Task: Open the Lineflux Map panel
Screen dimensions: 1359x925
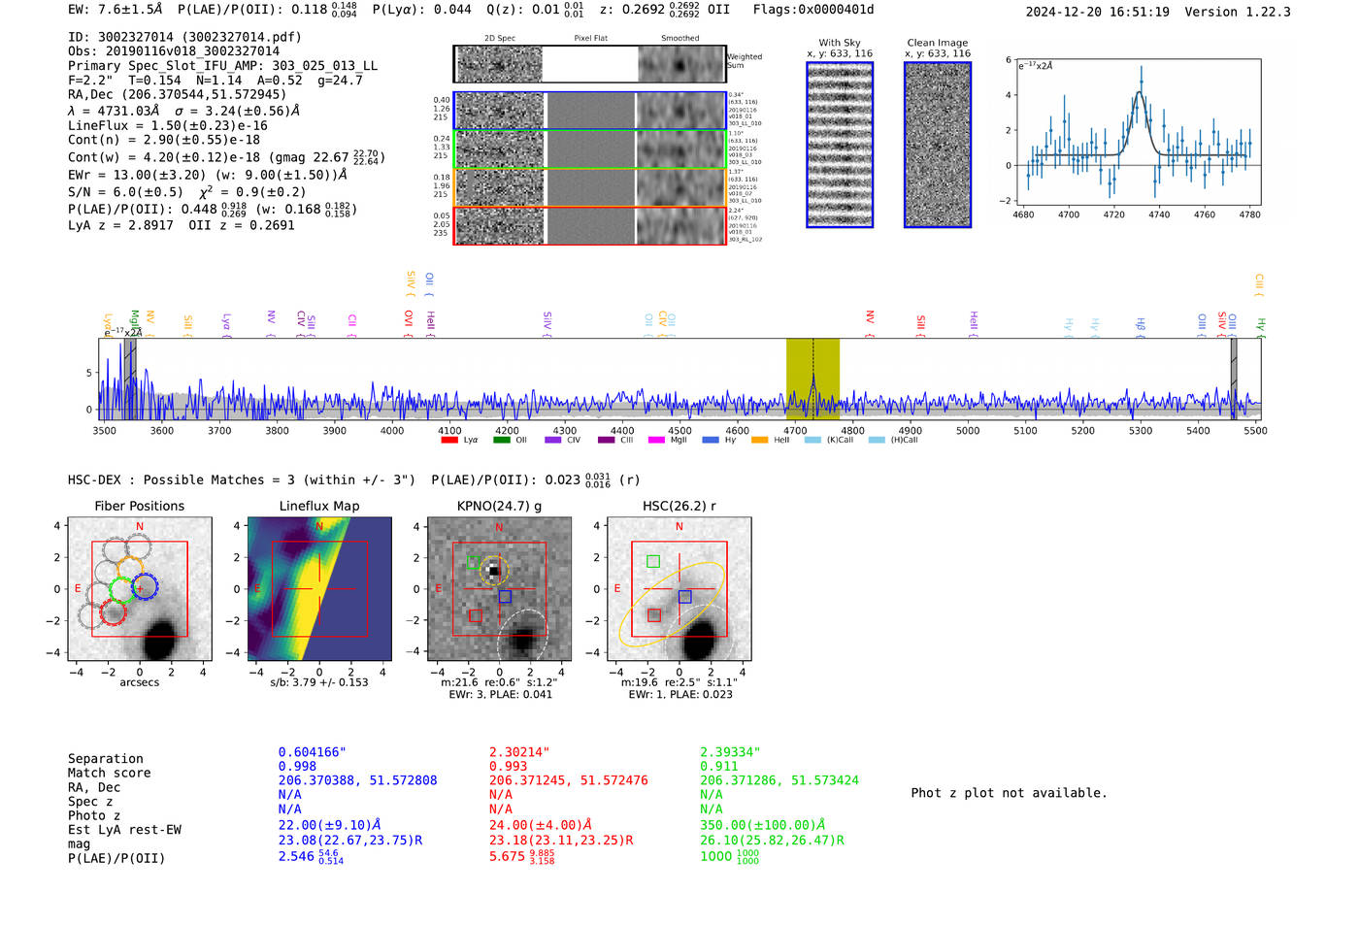Action: pyautogui.click(x=319, y=588)
